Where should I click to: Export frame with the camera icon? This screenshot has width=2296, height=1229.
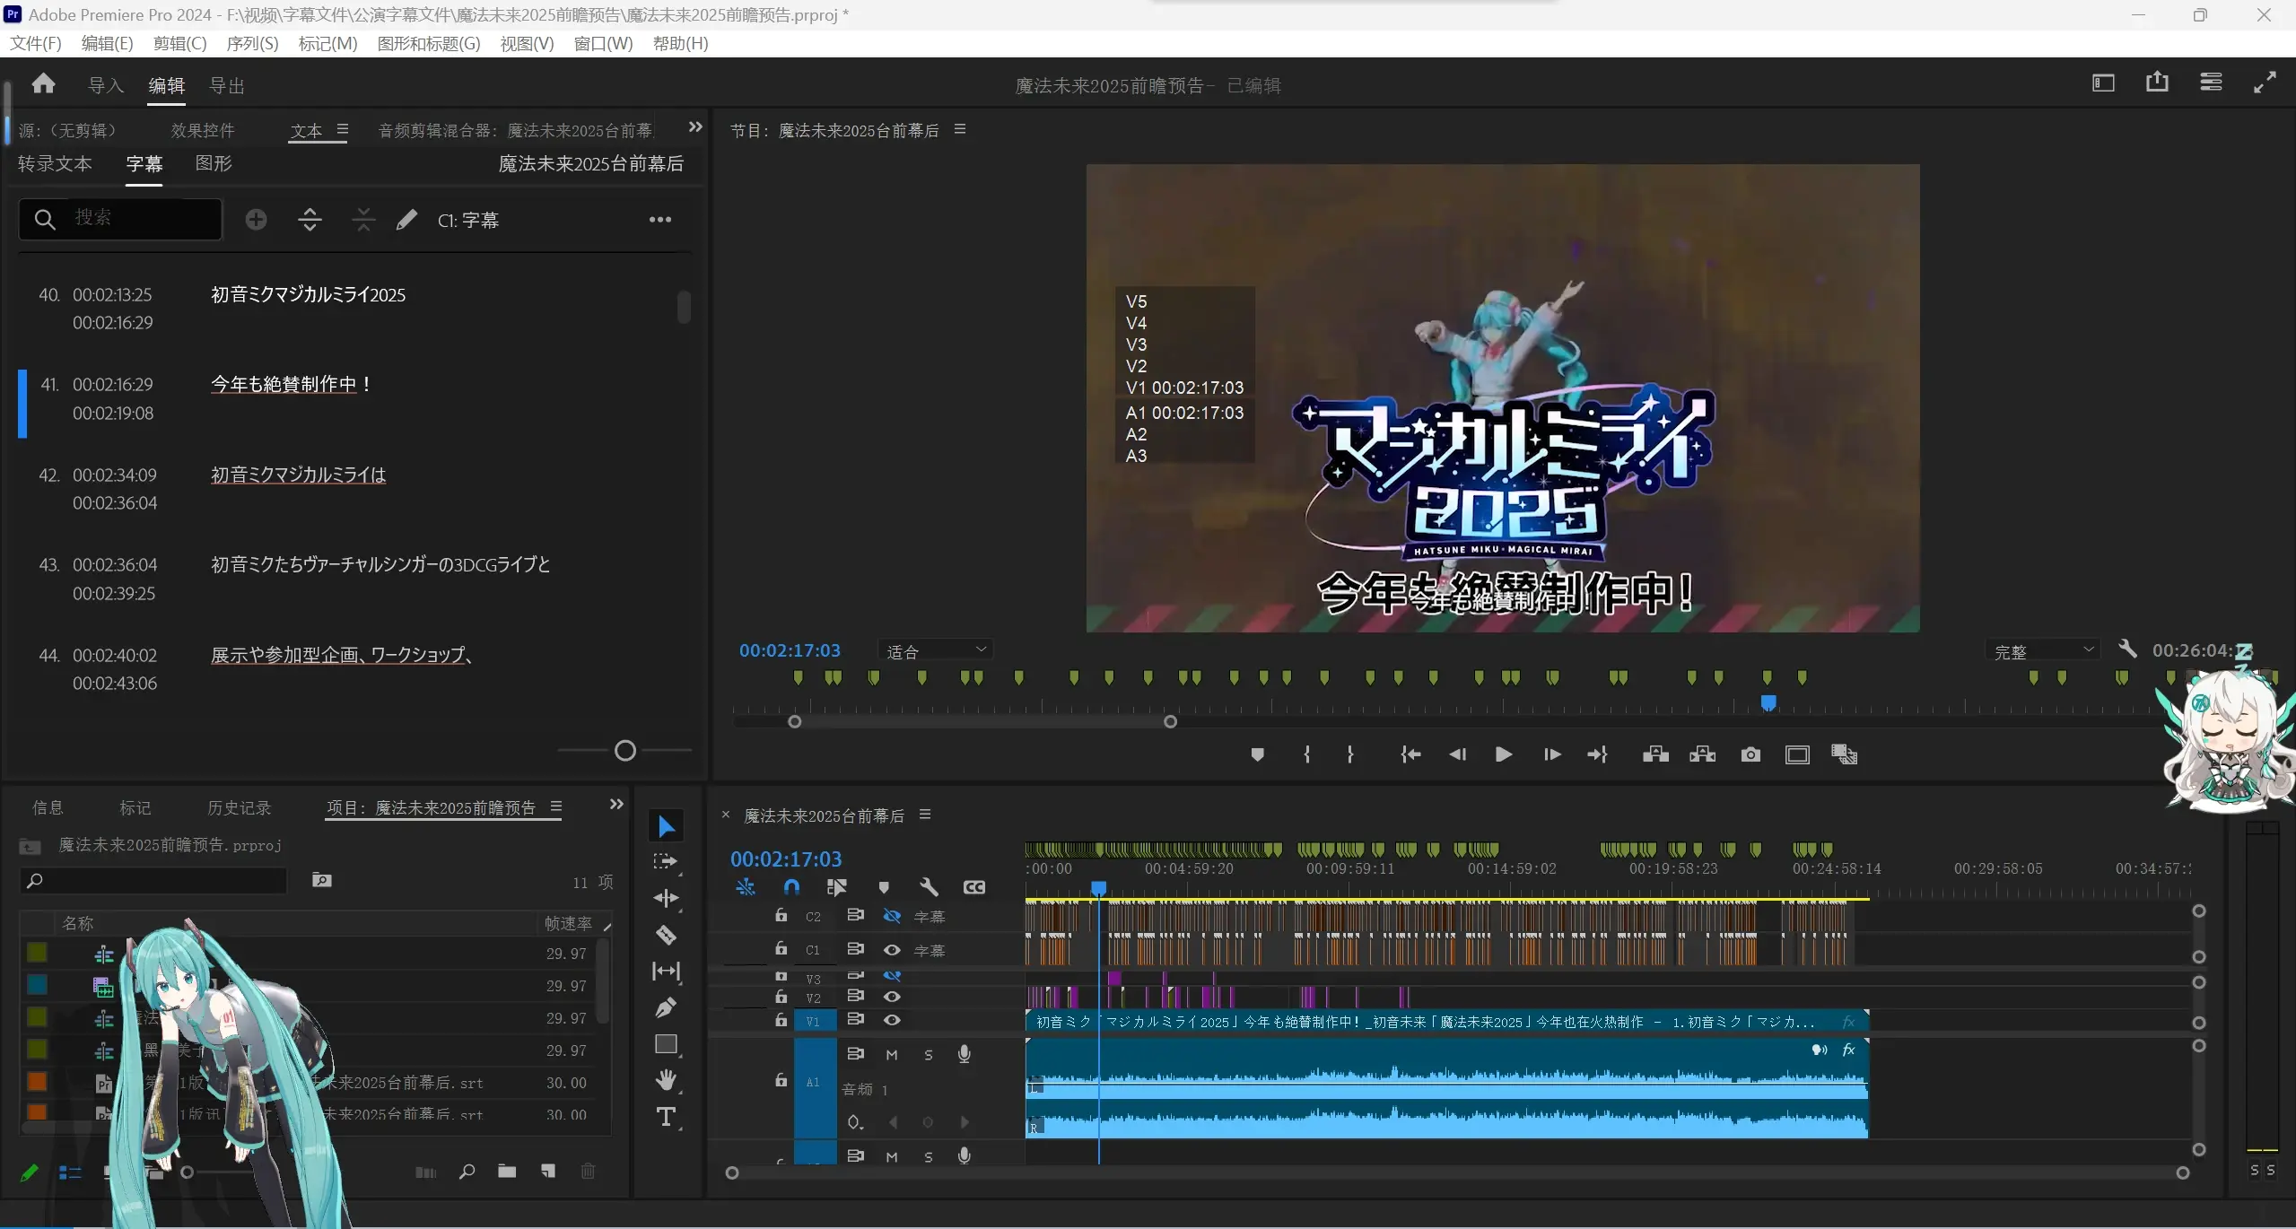[1750, 754]
